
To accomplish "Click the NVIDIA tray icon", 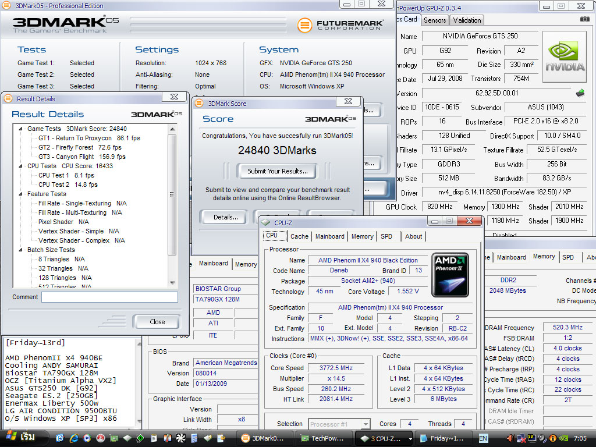I will click(x=563, y=438).
